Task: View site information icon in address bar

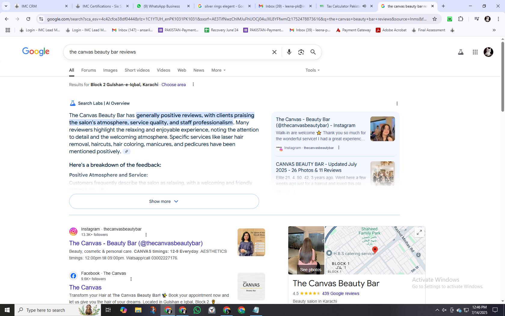Action: (41, 19)
